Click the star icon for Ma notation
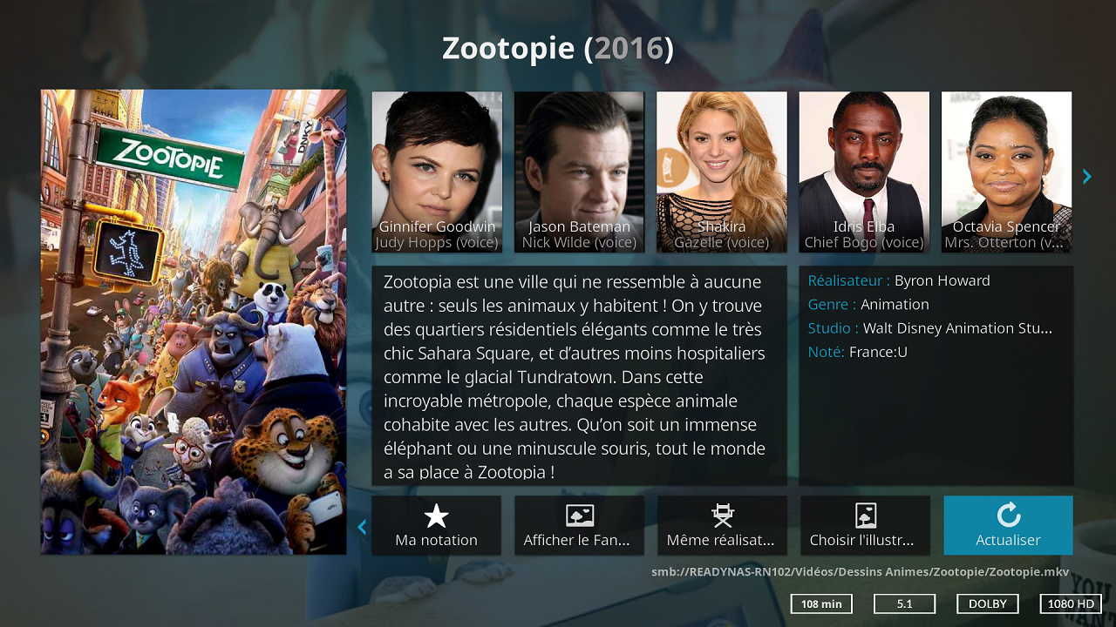Image resolution: width=1116 pixels, height=627 pixels. tap(436, 516)
